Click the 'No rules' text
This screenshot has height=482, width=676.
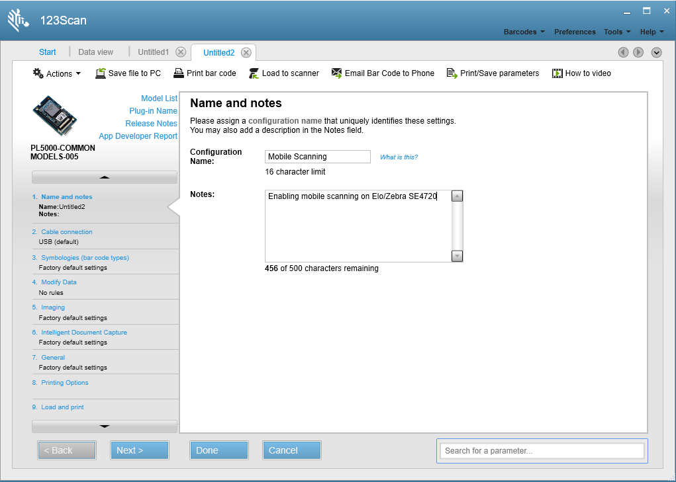51,293
